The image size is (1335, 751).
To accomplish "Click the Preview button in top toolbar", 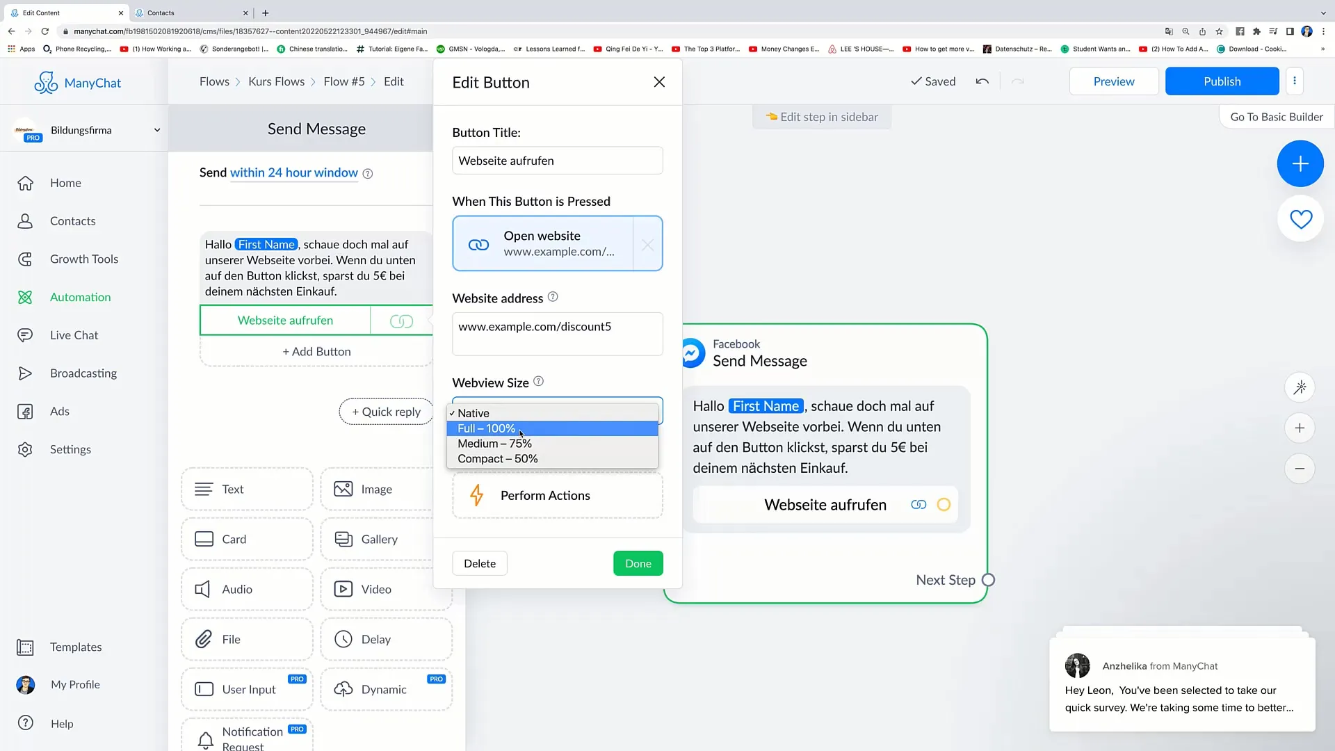I will (x=1113, y=81).
